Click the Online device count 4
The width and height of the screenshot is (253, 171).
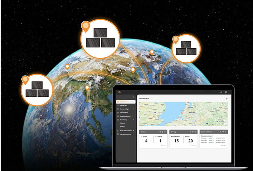click(146, 141)
